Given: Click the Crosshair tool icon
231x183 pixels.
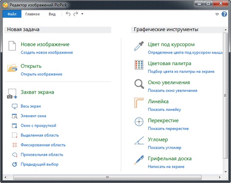Looking at the screenshot, I should tap(139, 122).
